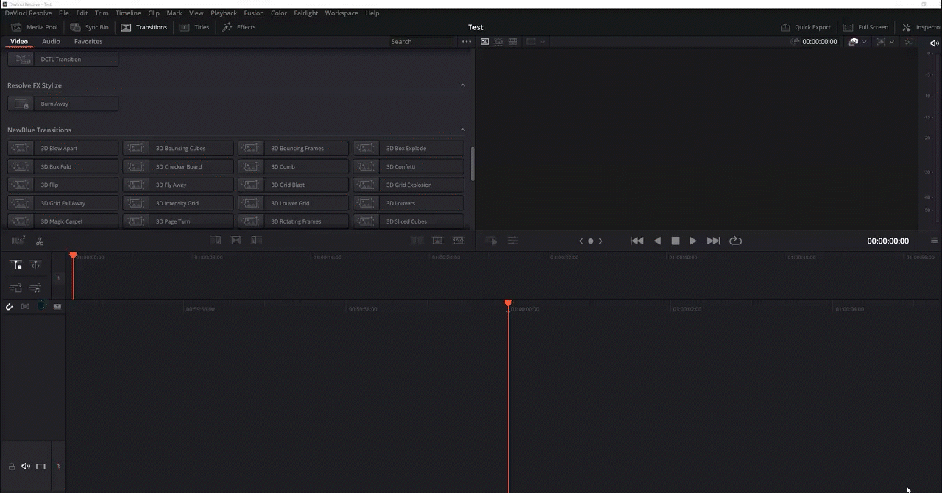Toggle the audio linking icon in timeline
Image resolution: width=942 pixels, height=493 pixels.
[x=25, y=306]
